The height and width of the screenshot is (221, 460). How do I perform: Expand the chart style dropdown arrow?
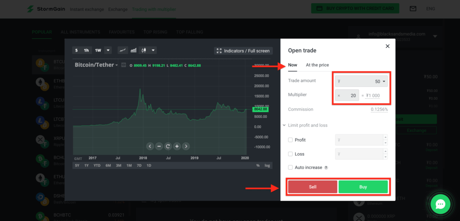153,50
